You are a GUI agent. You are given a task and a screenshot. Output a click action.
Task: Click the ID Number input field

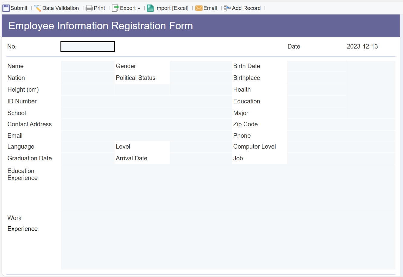pyautogui.click(x=146, y=102)
